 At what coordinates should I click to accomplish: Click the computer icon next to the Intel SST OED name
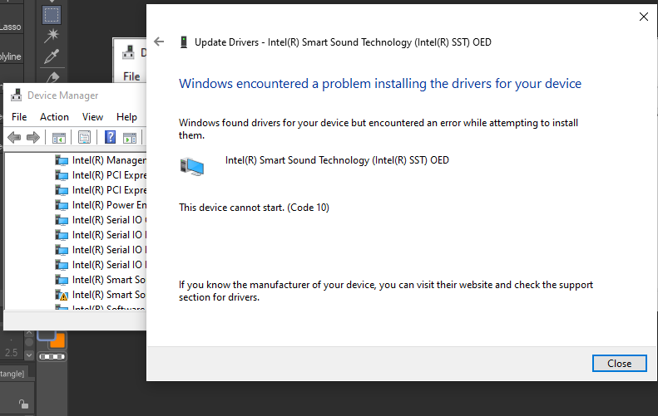pos(192,166)
